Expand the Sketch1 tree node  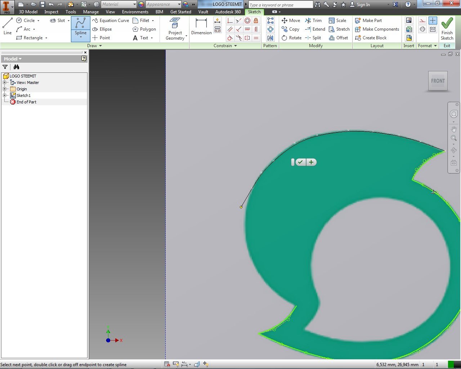tap(5, 95)
